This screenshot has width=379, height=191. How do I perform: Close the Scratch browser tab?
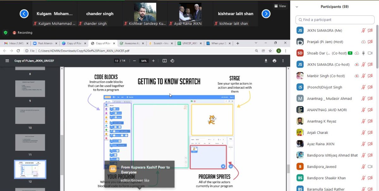tap(172, 43)
